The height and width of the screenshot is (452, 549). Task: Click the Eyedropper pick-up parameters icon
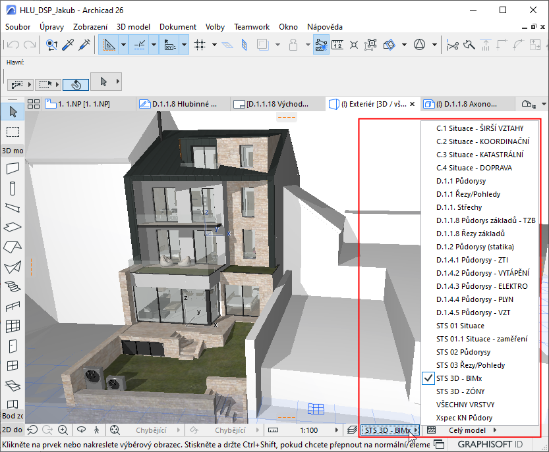coord(68,45)
